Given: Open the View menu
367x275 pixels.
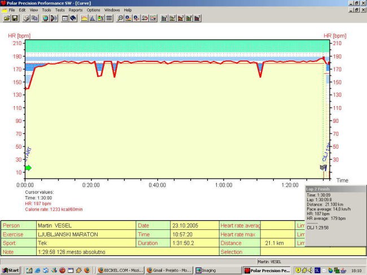Looking at the screenshot, I should 34,10.
